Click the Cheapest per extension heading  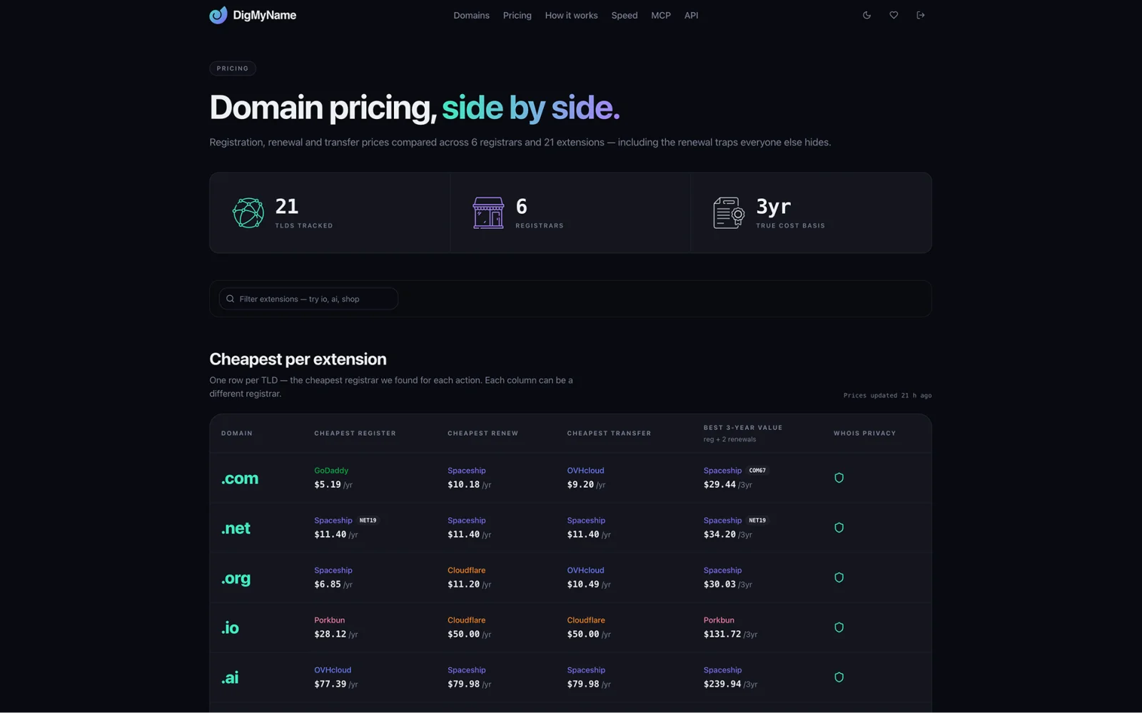298,359
